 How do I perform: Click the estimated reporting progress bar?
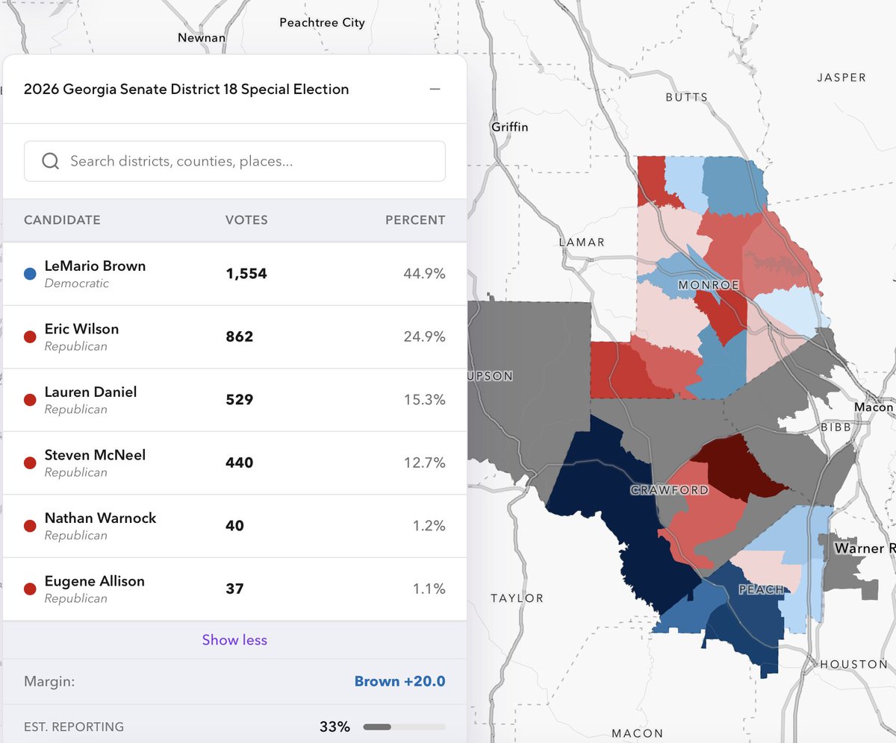(x=404, y=727)
